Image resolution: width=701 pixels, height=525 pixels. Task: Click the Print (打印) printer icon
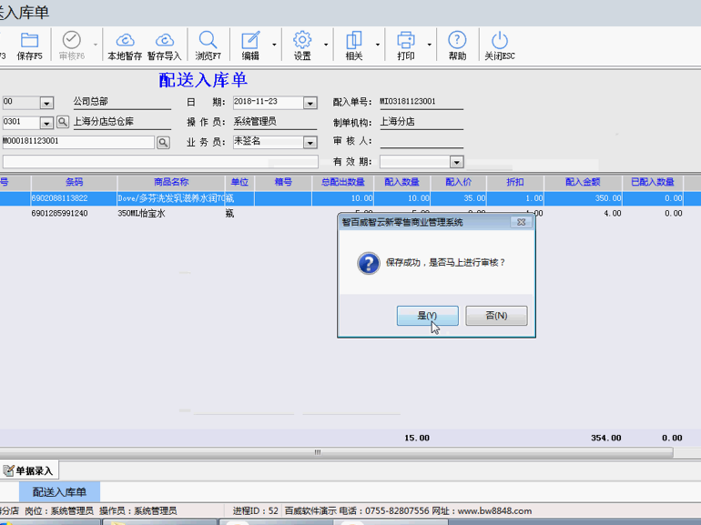point(406,44)
